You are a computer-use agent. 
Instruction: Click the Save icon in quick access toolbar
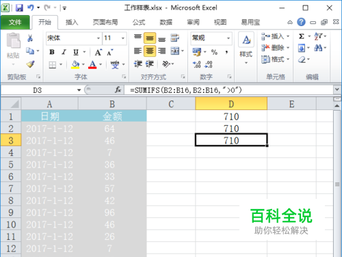coord(19,8)
